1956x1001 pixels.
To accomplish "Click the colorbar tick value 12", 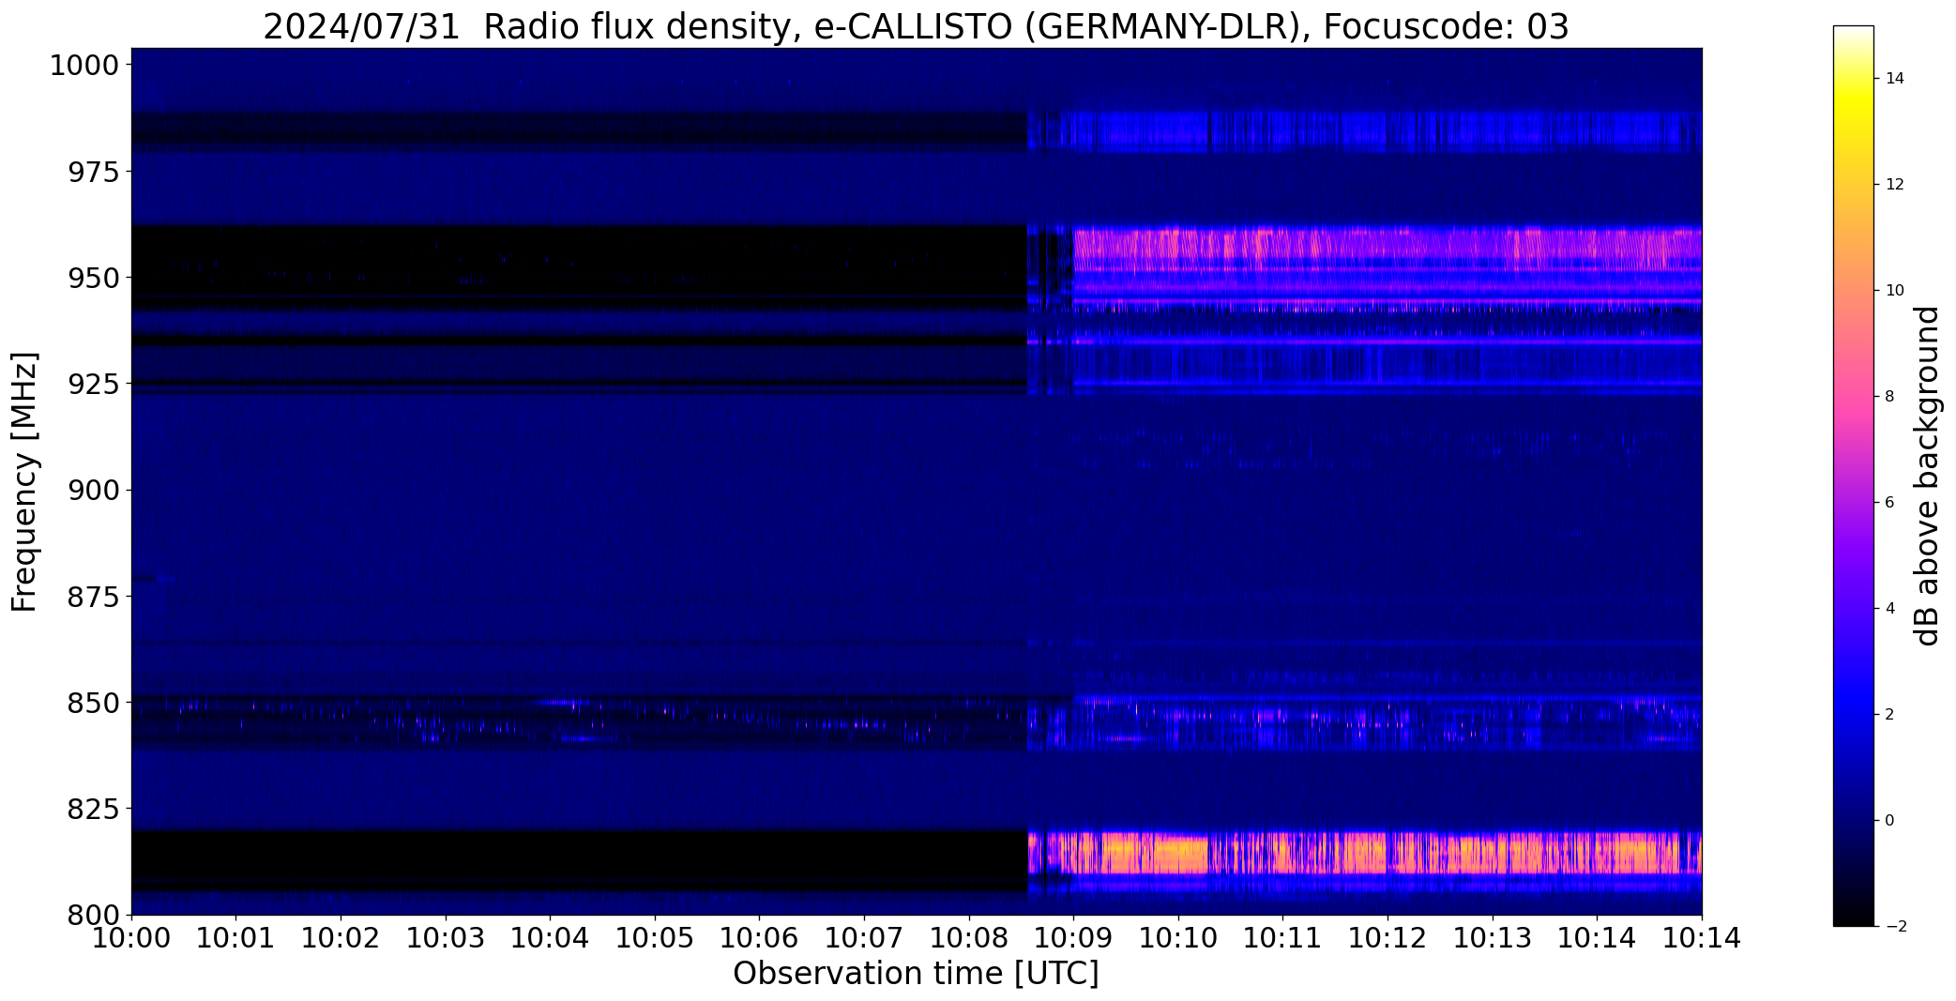I will point(1894,185).
